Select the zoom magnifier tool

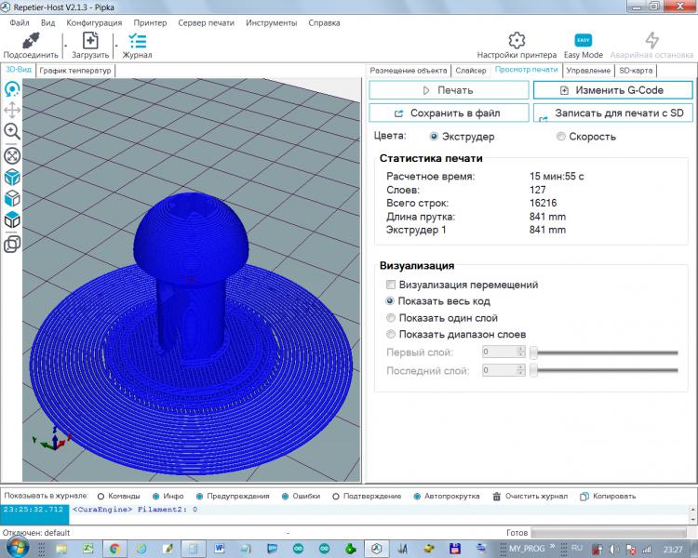(13, 131)
